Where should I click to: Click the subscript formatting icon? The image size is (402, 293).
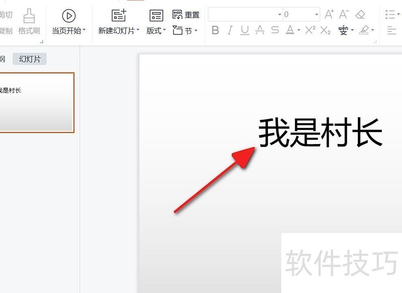click(327, 30)
